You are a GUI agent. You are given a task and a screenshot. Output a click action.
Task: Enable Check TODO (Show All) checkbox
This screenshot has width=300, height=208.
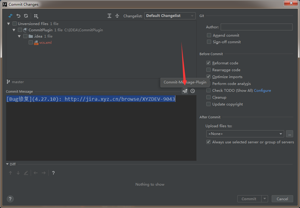[x=208, y=90]
